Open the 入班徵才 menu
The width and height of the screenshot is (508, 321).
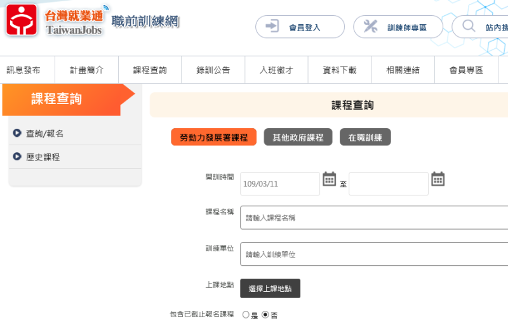point(276,70)
